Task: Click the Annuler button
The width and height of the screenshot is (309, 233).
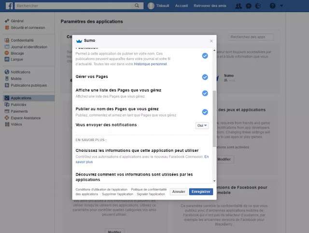Action: (x=179, y=191)
